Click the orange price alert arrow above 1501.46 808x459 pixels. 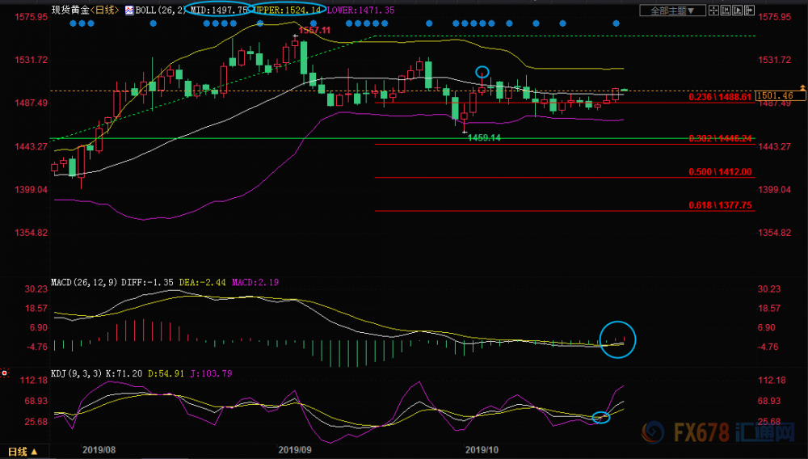pos(802,88)
